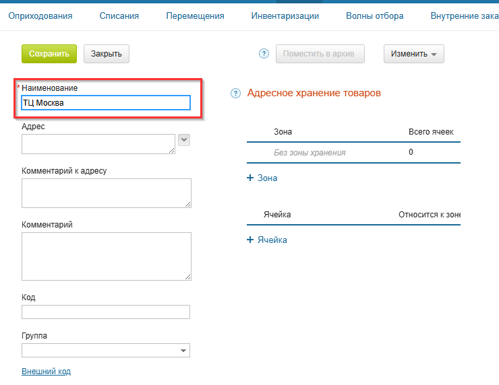Viewport: 499px width, 385px height.
Task: Select the Волны отбора tab
Action: click(x=374, y=15)
